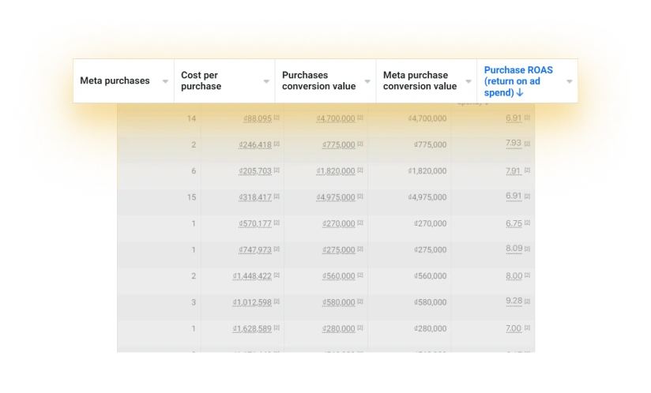Open the ₫246,418 cost per purchase link
This screenshot has height=393, width=651.
(x=255, y=144)
